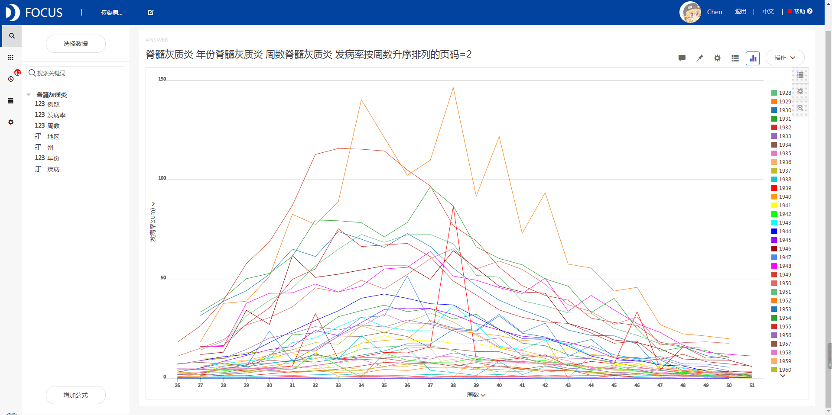
Task: Select the 例数 column
Action: pos(53,104)
